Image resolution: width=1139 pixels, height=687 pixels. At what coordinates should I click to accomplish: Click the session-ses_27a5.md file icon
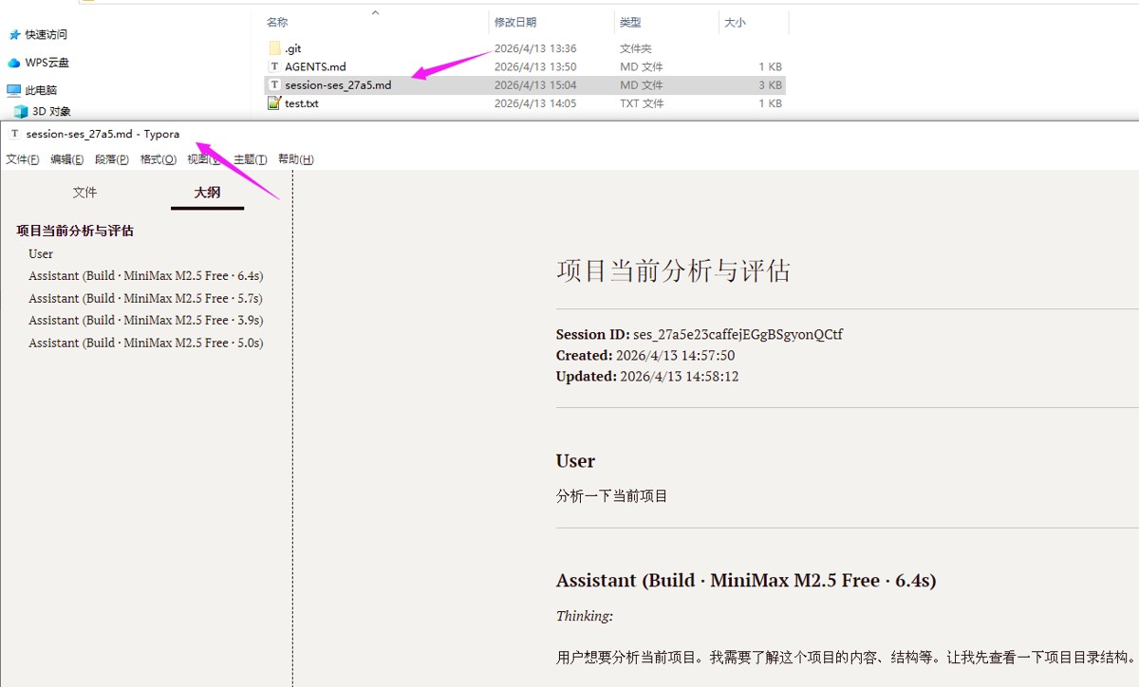(x=274, y=84)
